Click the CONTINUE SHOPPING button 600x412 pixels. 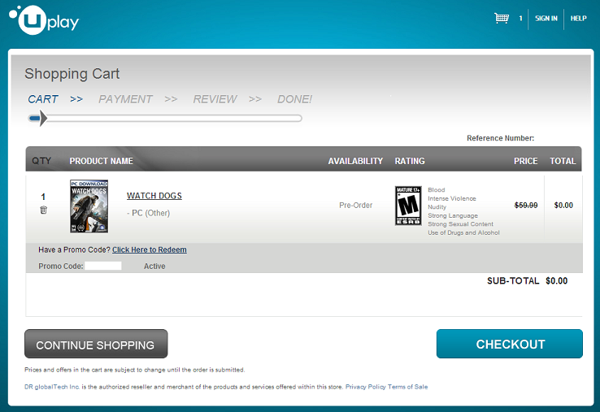[96, 344]
